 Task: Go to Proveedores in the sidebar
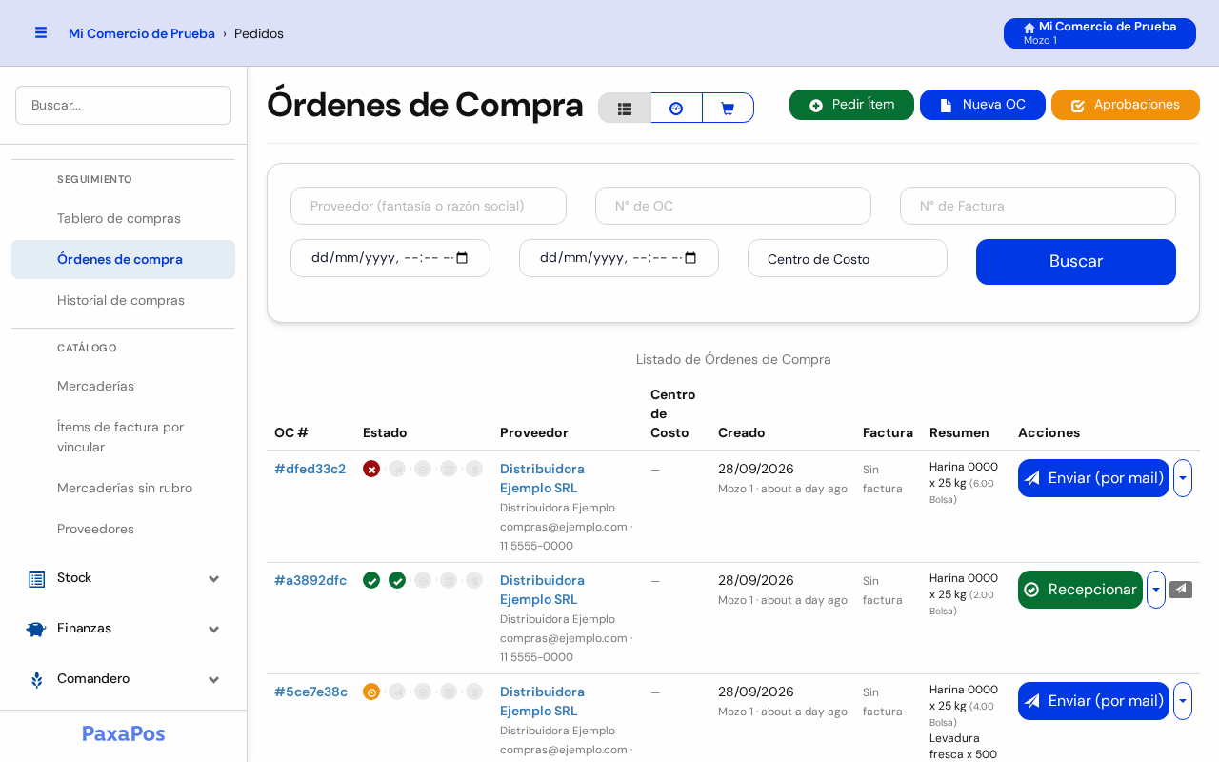[123, 530]
